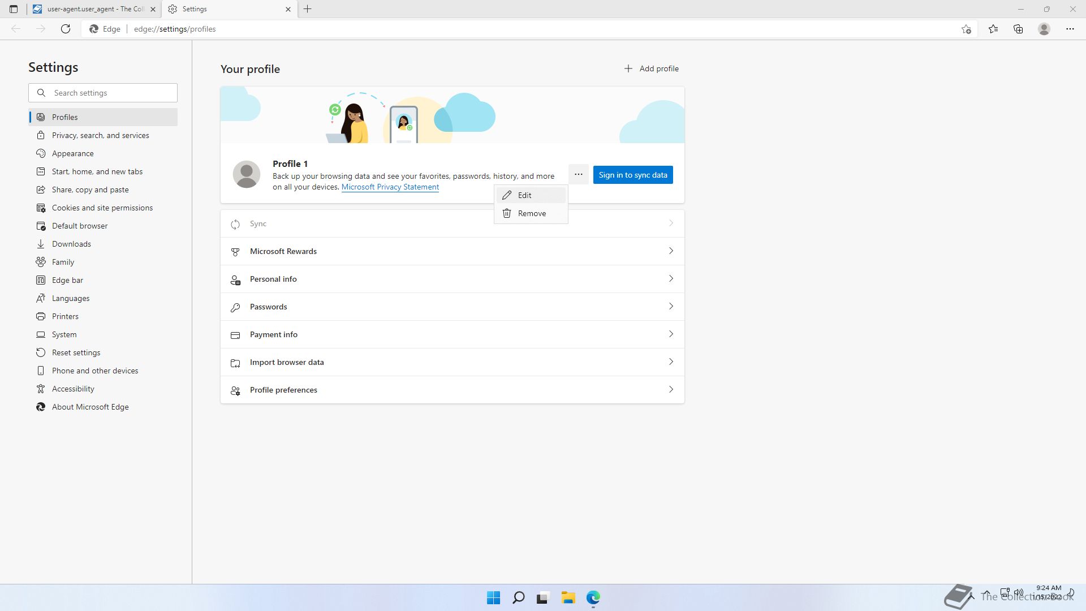Open Start, home, and new tabs settings
This screenshot has height=611, width=1086.
[x=103, y=171]
